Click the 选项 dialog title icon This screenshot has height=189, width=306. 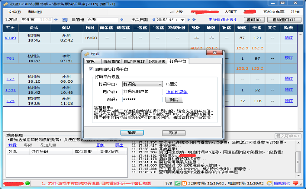[x=87, y=54]
